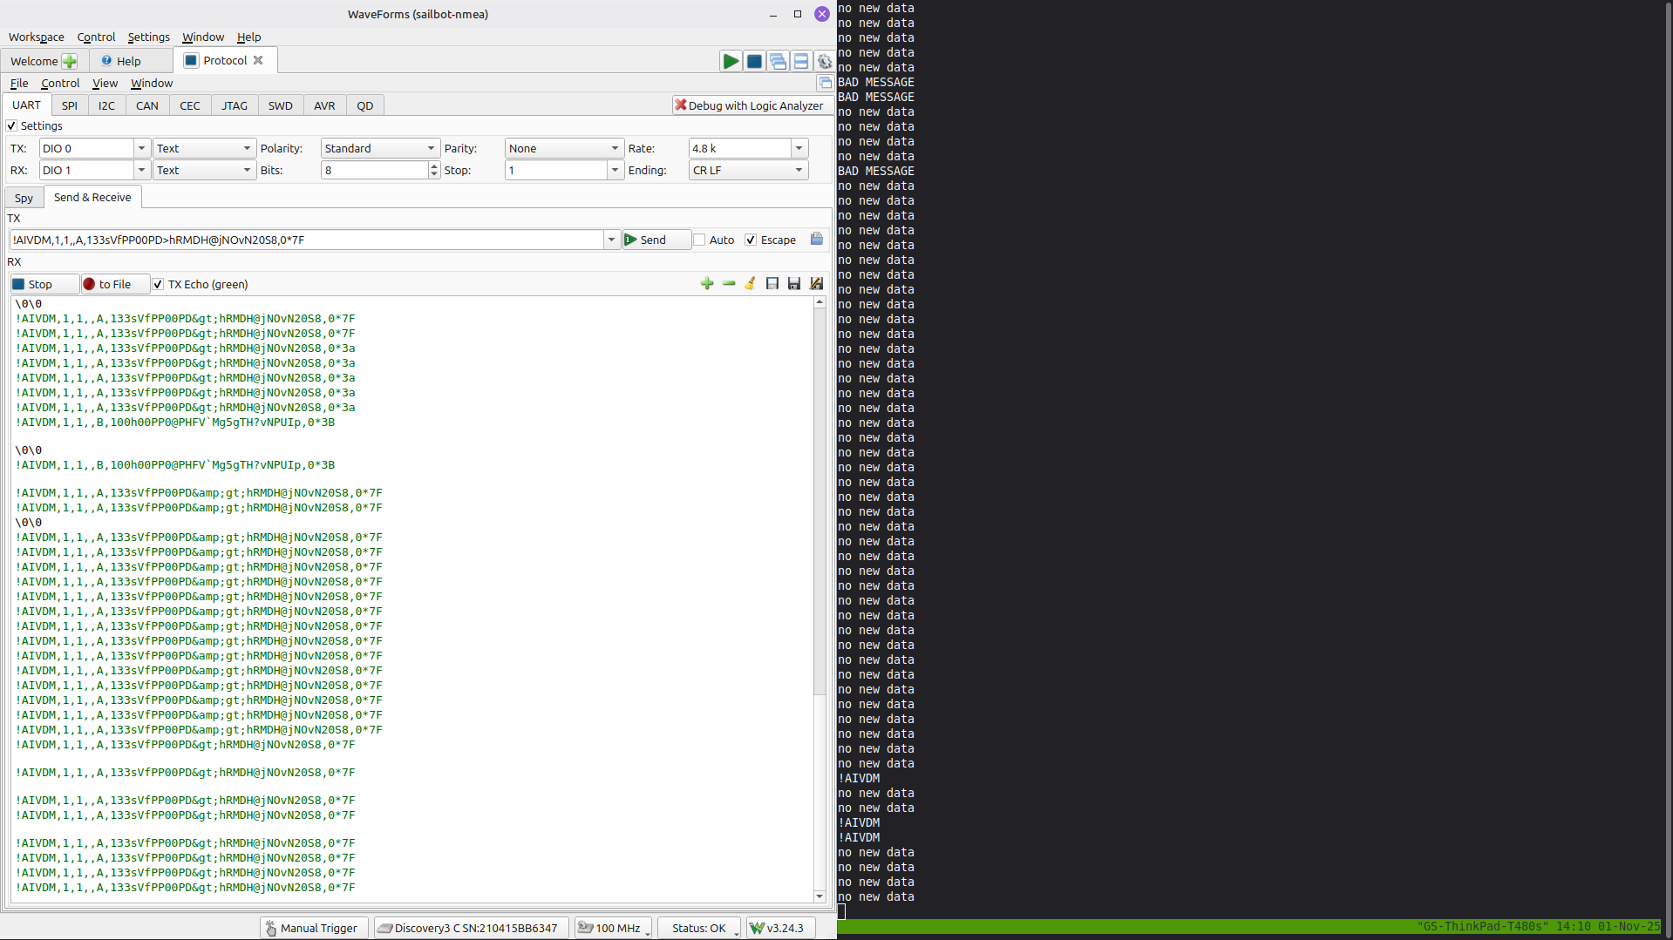
Task: Click Debug with Logic Analyzer button
Action: [x=749, y=105]
